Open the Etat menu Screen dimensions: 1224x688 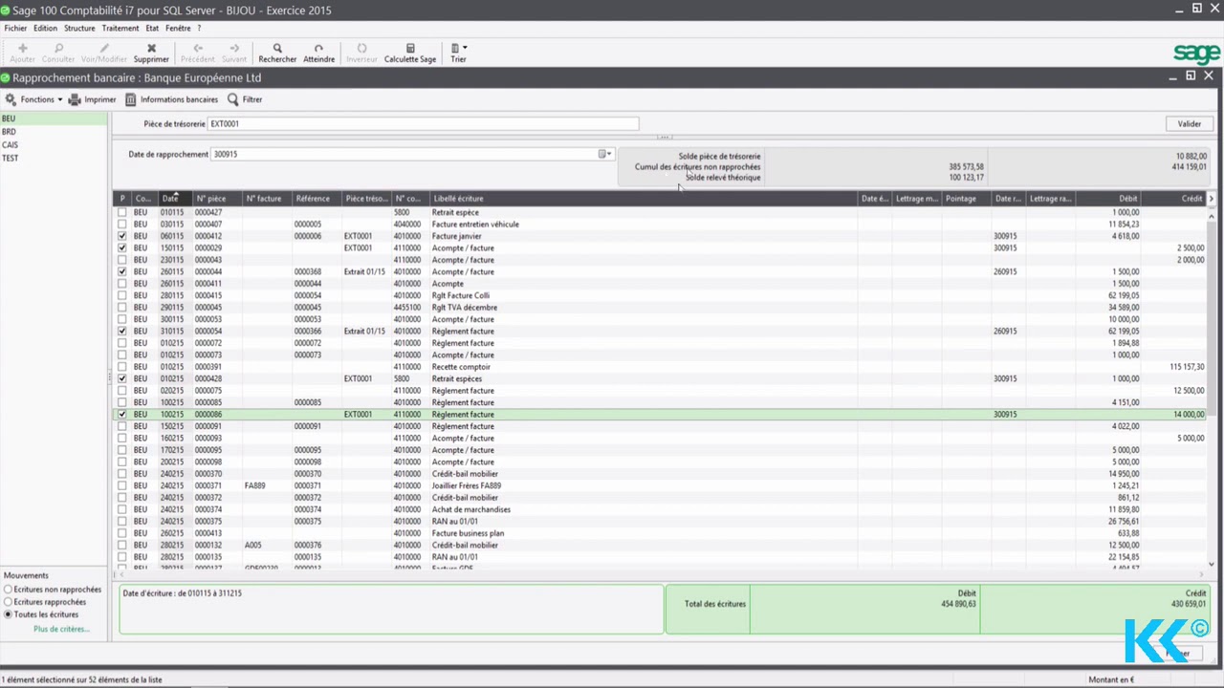click(152, 29)
